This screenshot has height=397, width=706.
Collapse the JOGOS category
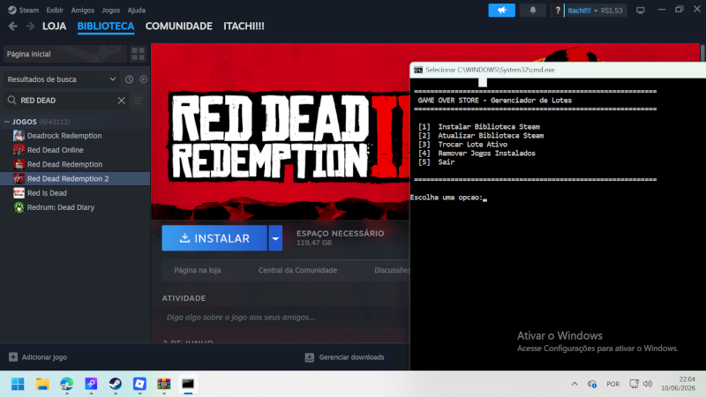(7, 122)
